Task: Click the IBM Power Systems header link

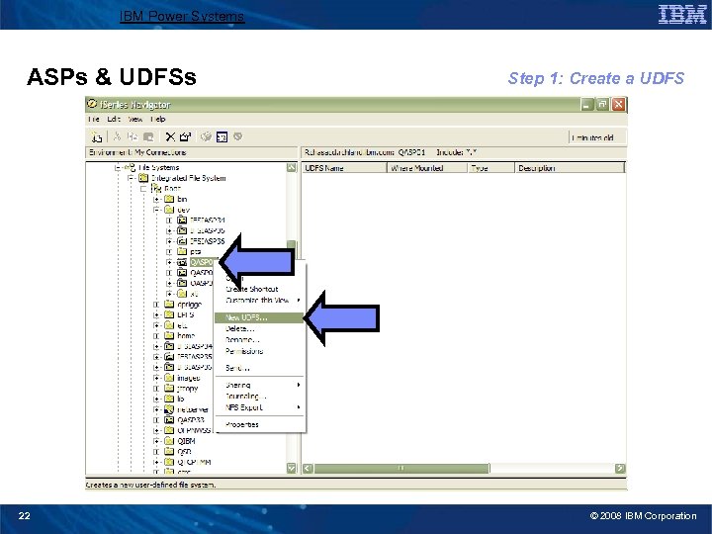Action: (x=182, y=17)
